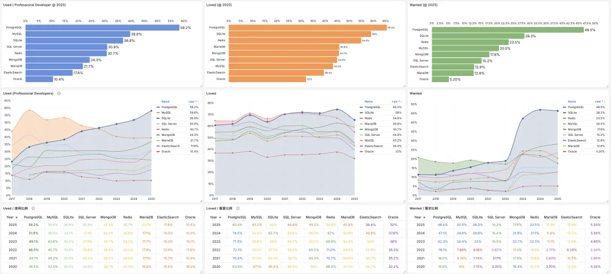Click PostgreSQL color swatch in Used line chart legend

157,107
